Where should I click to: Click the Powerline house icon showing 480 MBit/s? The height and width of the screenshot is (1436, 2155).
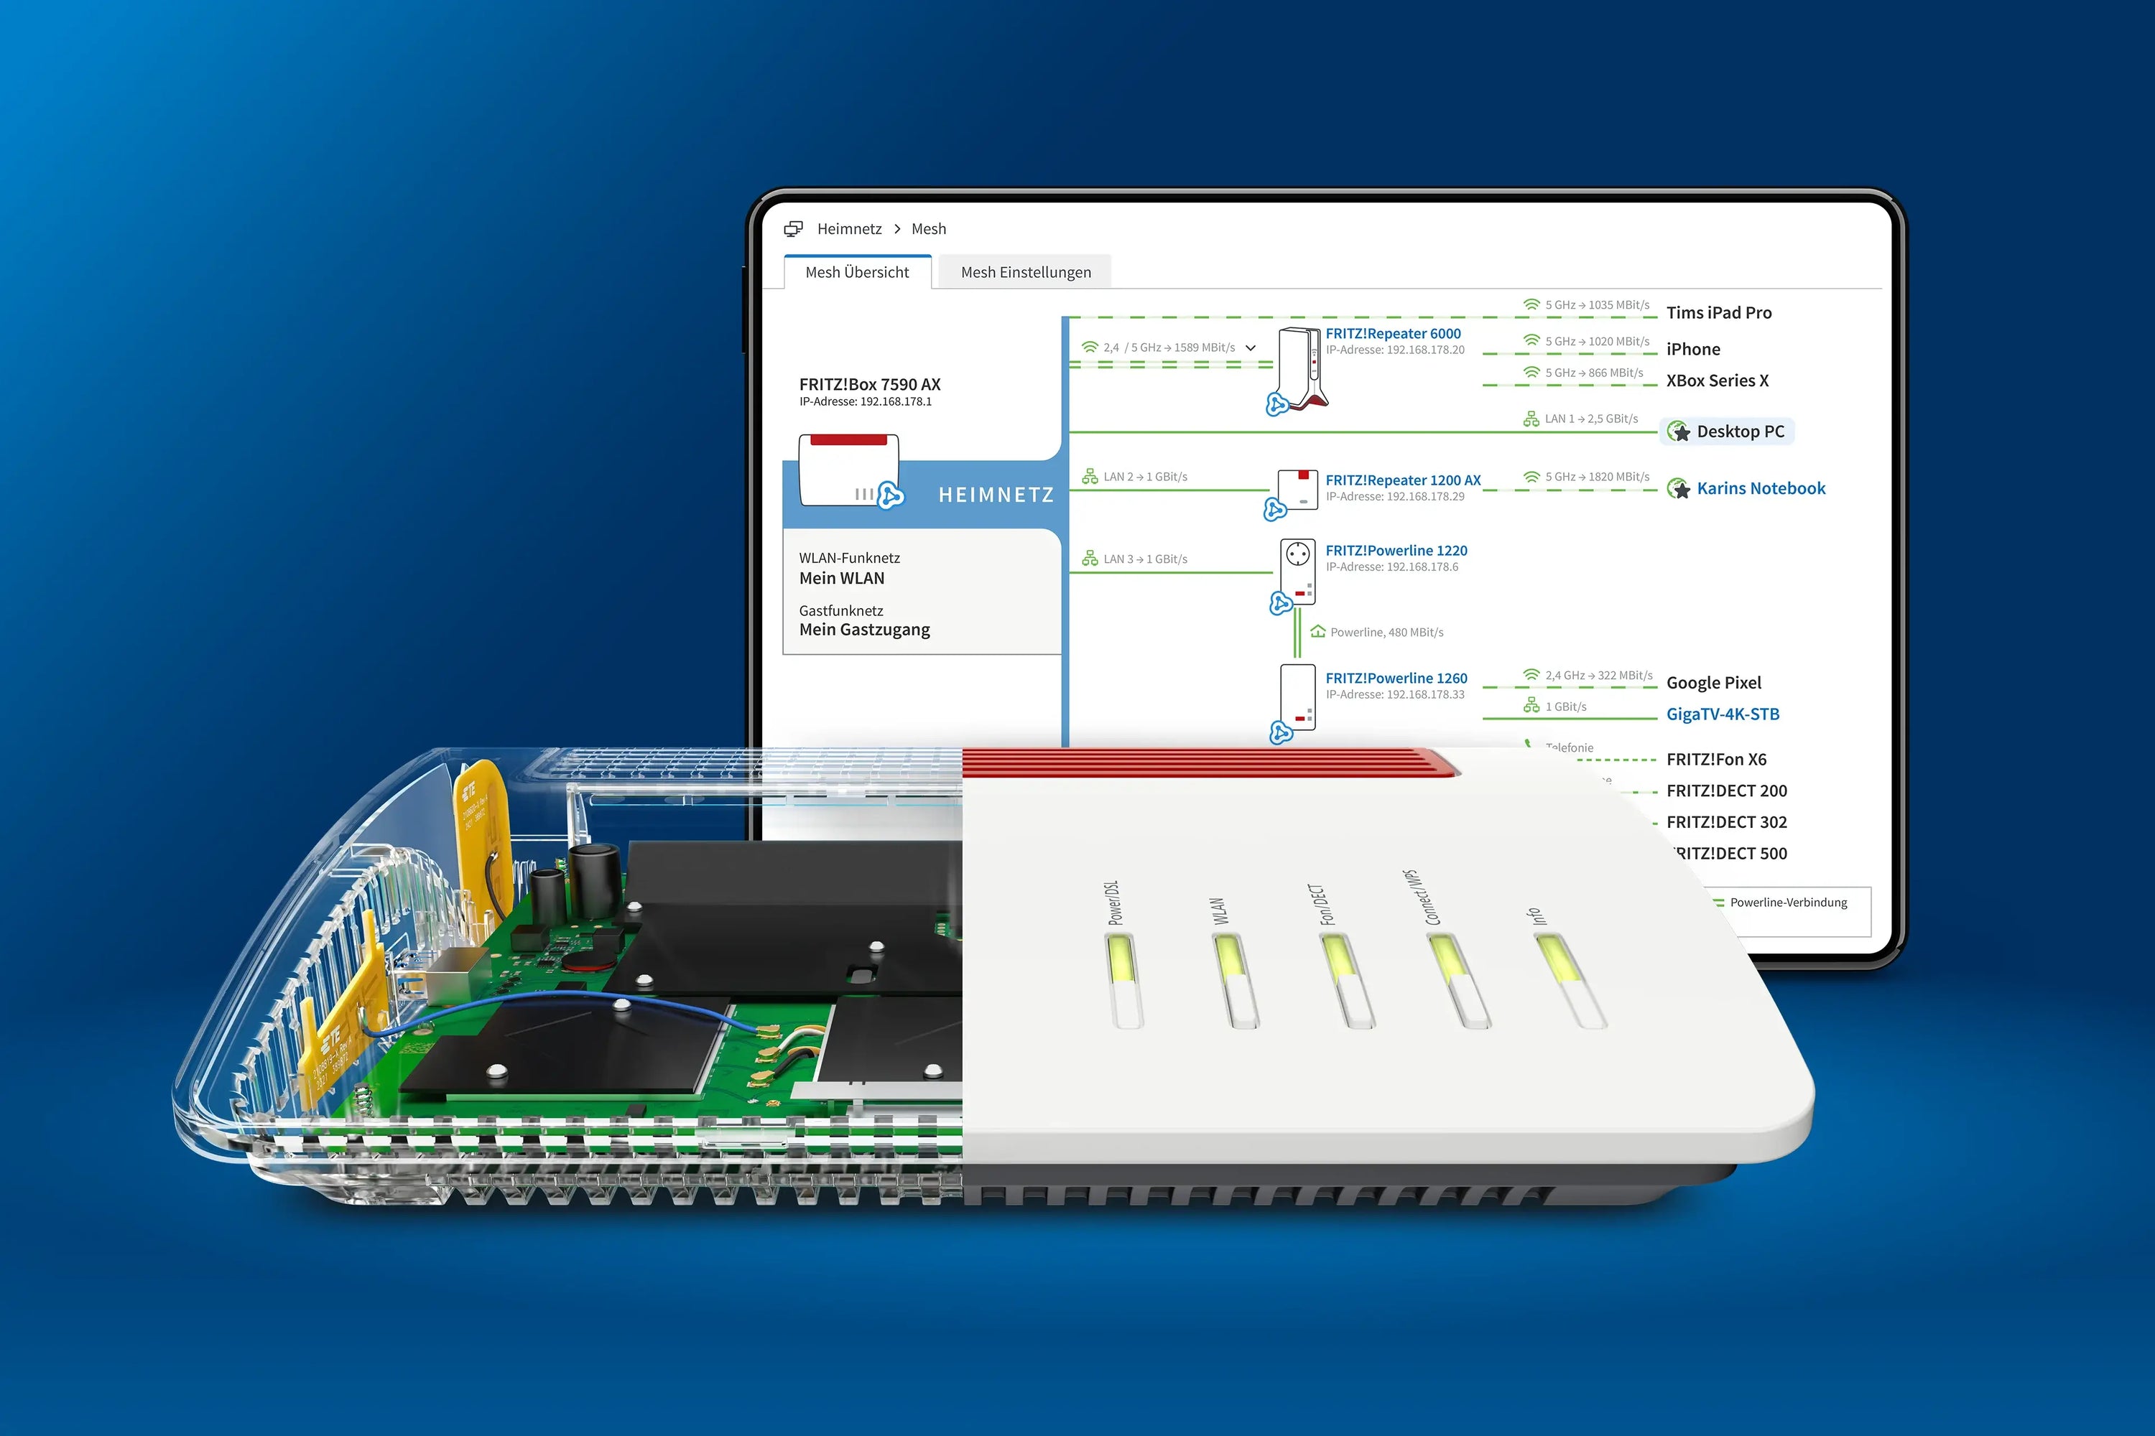pyautogui.click(x=1317, y=630)
